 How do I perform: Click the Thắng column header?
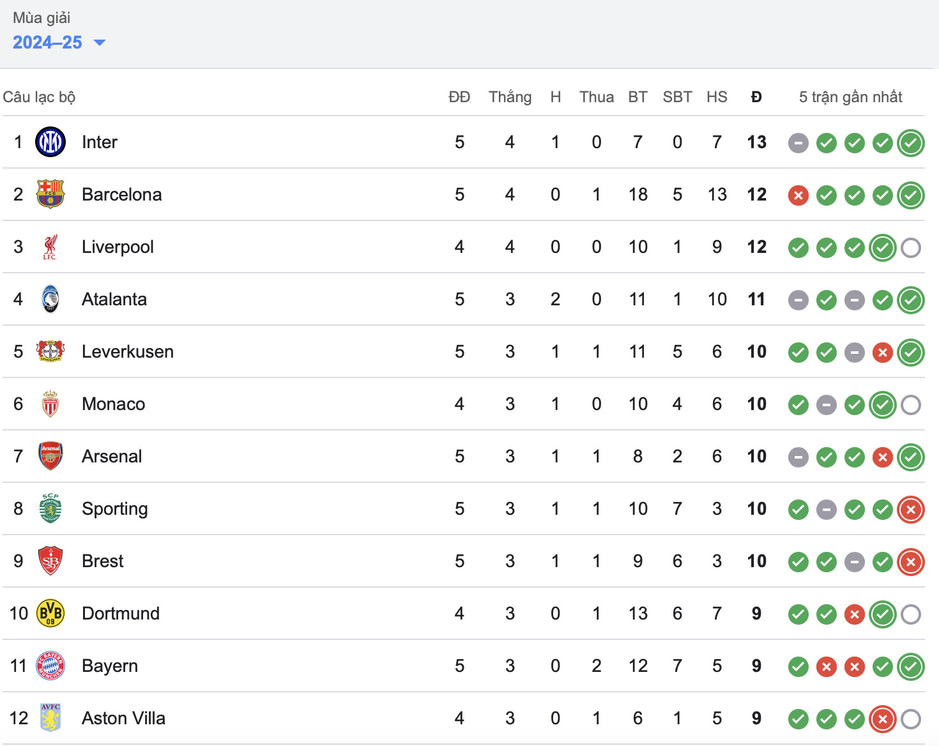pyautogui.click(x=510, y=97)
